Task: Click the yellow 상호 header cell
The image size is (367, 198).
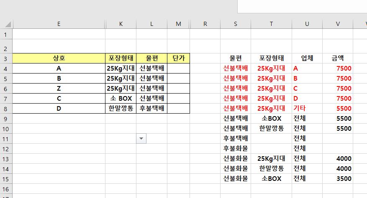Action: 59,58
